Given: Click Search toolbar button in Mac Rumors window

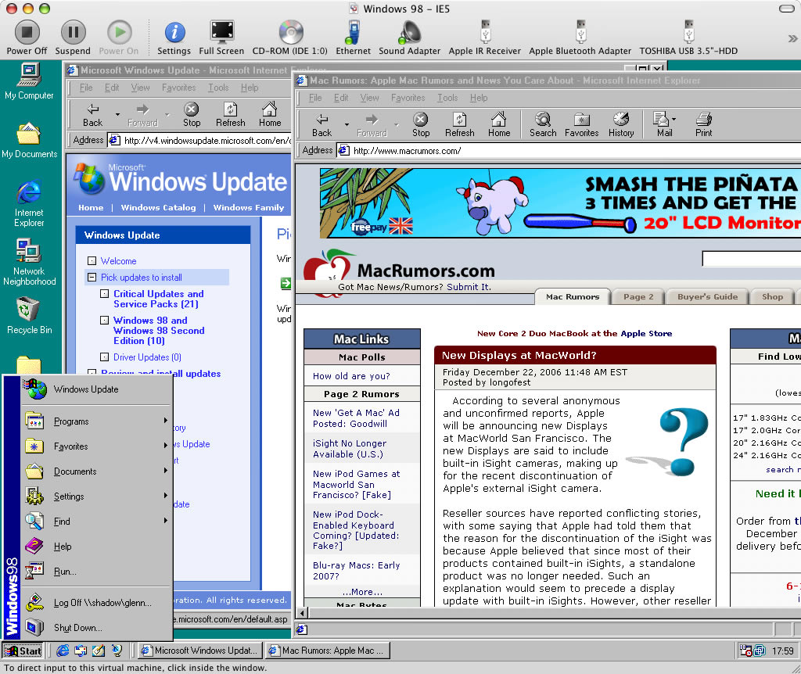Looking at the screenshot, I should click(x=543, y=125).
